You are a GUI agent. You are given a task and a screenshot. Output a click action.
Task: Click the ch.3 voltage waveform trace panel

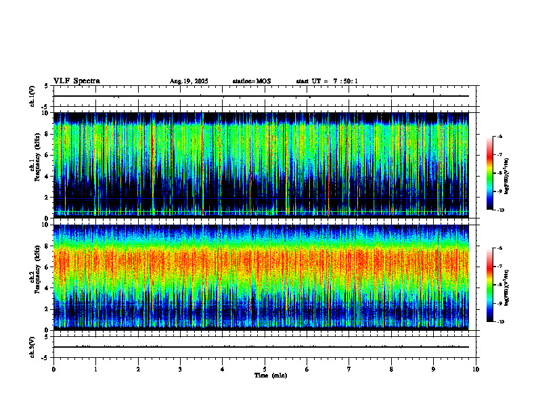[x=265, y=347]
